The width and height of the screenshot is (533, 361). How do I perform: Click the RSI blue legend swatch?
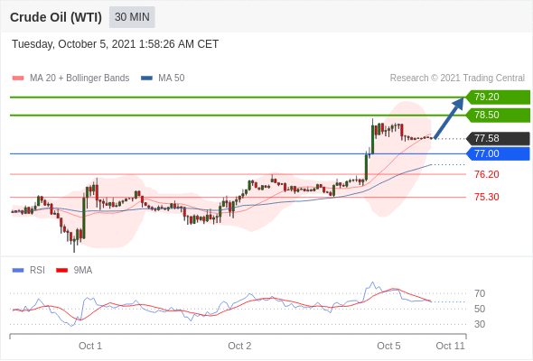[x=18, y=271]
